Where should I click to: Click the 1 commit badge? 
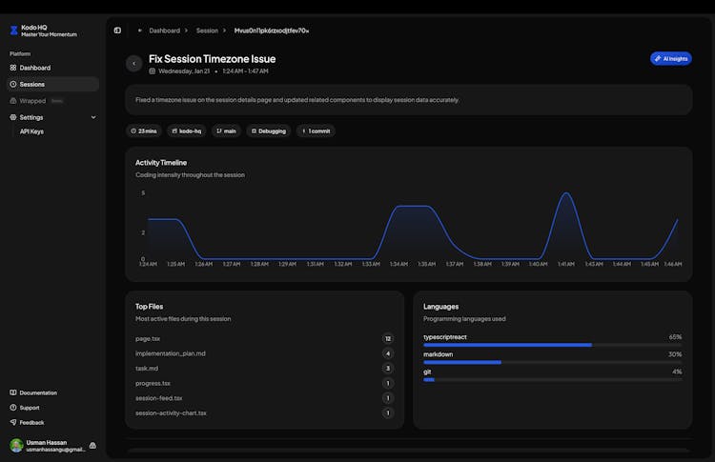pos(316,131)
